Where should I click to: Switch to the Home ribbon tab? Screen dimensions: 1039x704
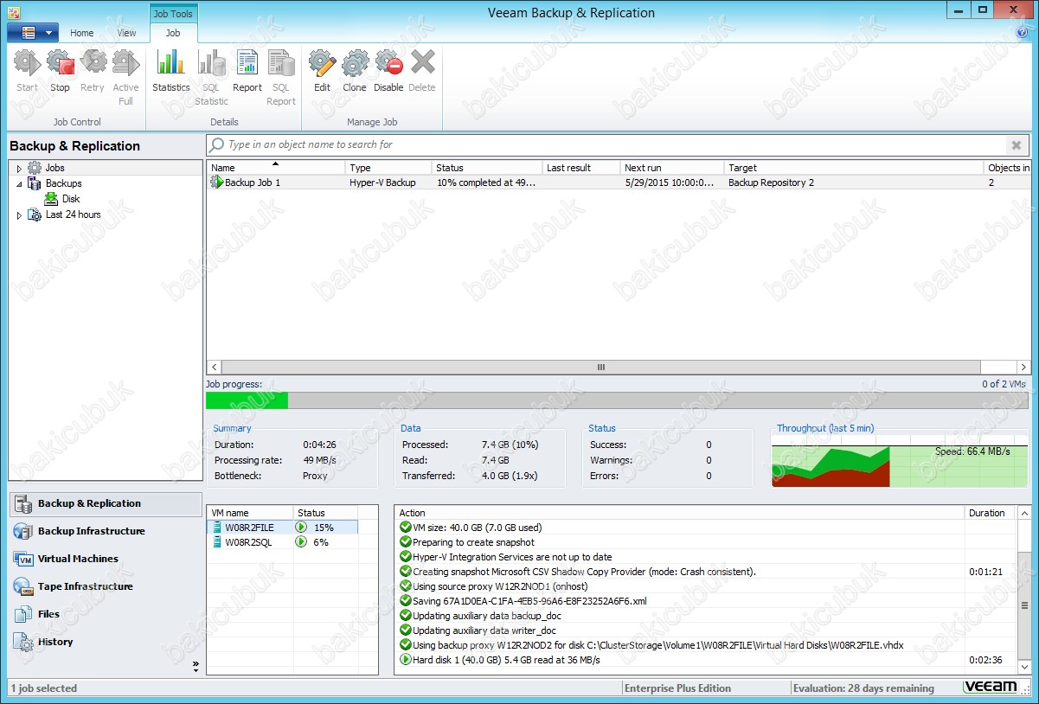(82, 33)
